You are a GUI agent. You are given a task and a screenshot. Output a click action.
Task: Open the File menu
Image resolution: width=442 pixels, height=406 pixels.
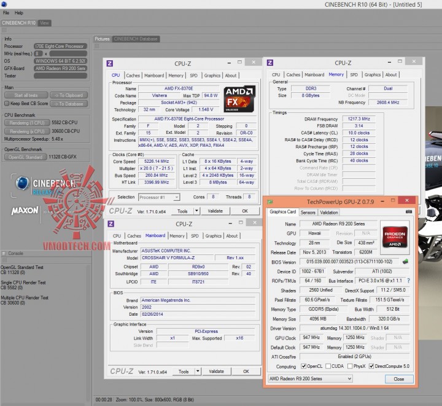tap(6, 13)
